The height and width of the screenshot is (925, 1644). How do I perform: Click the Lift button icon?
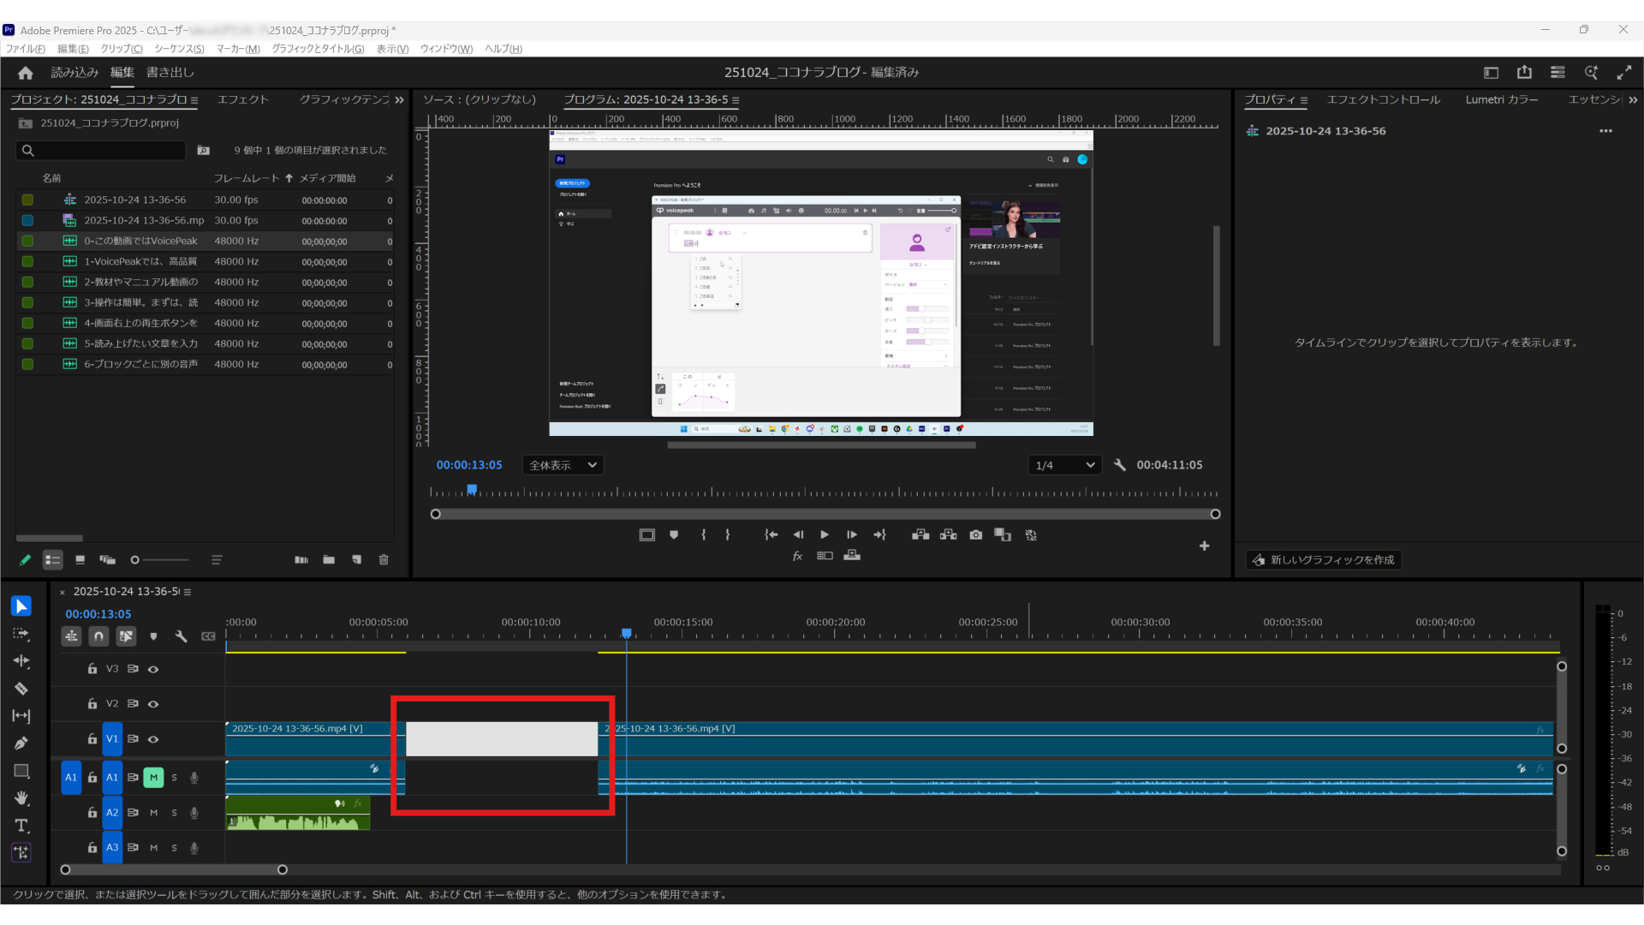tap(920, 534)
